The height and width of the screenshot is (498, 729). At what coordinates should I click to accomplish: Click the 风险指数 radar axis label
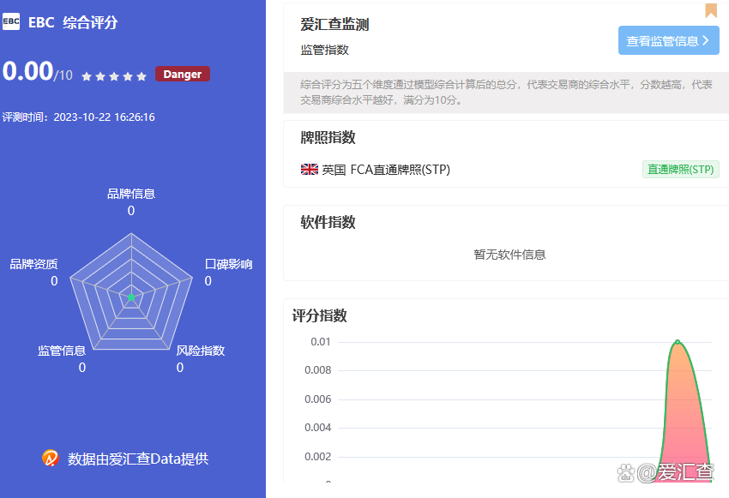click(201, 351)
